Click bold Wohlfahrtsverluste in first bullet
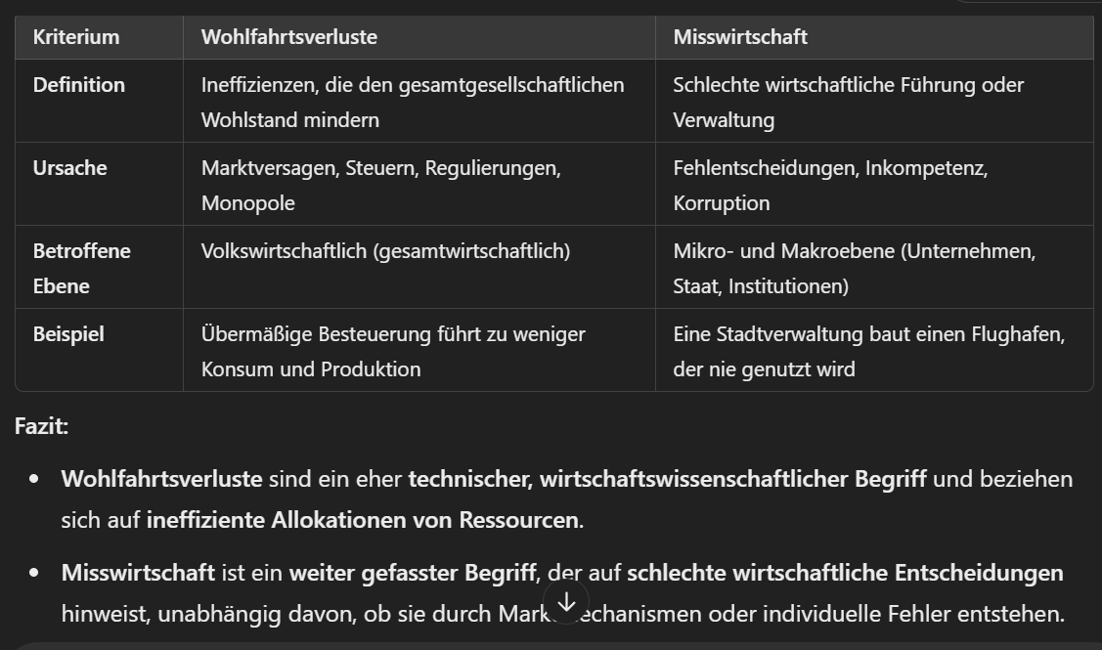Image resolution: width=1102 pixels, height=650 pixels. [x=161, y=479]
